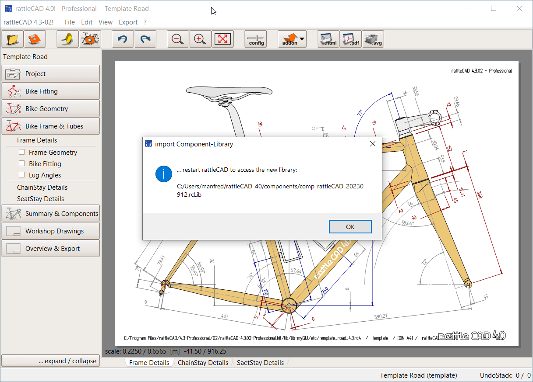Open the ? help menu

point(145,22)
